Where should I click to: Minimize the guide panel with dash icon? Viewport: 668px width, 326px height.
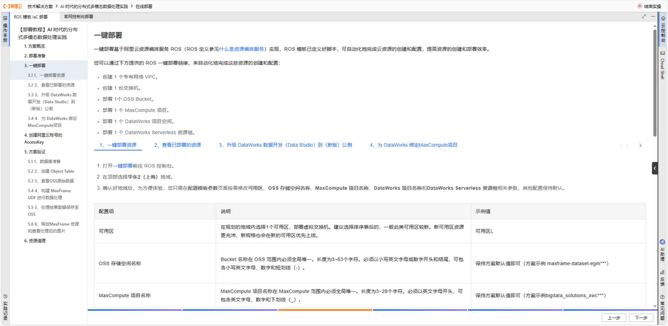coord(653,16)
